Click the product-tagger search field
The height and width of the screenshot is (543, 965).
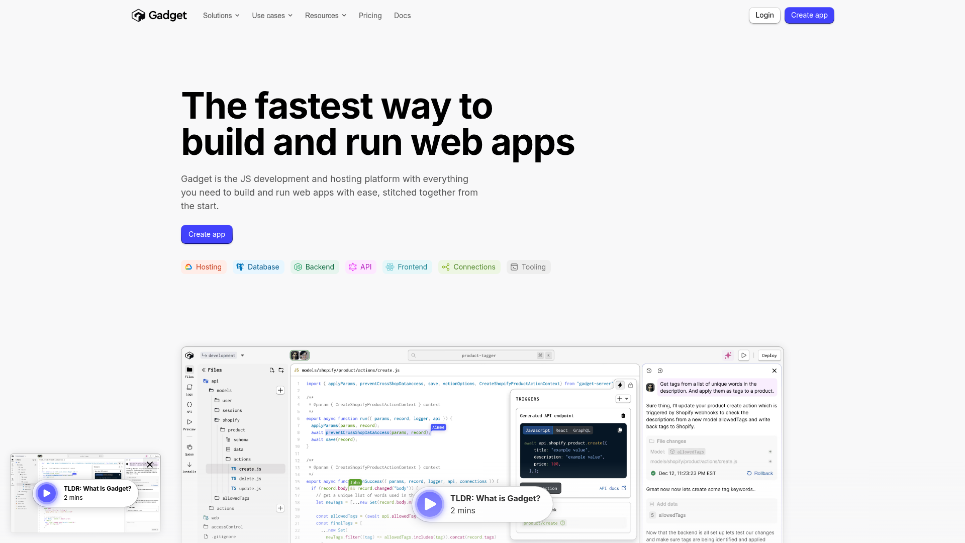480,355
